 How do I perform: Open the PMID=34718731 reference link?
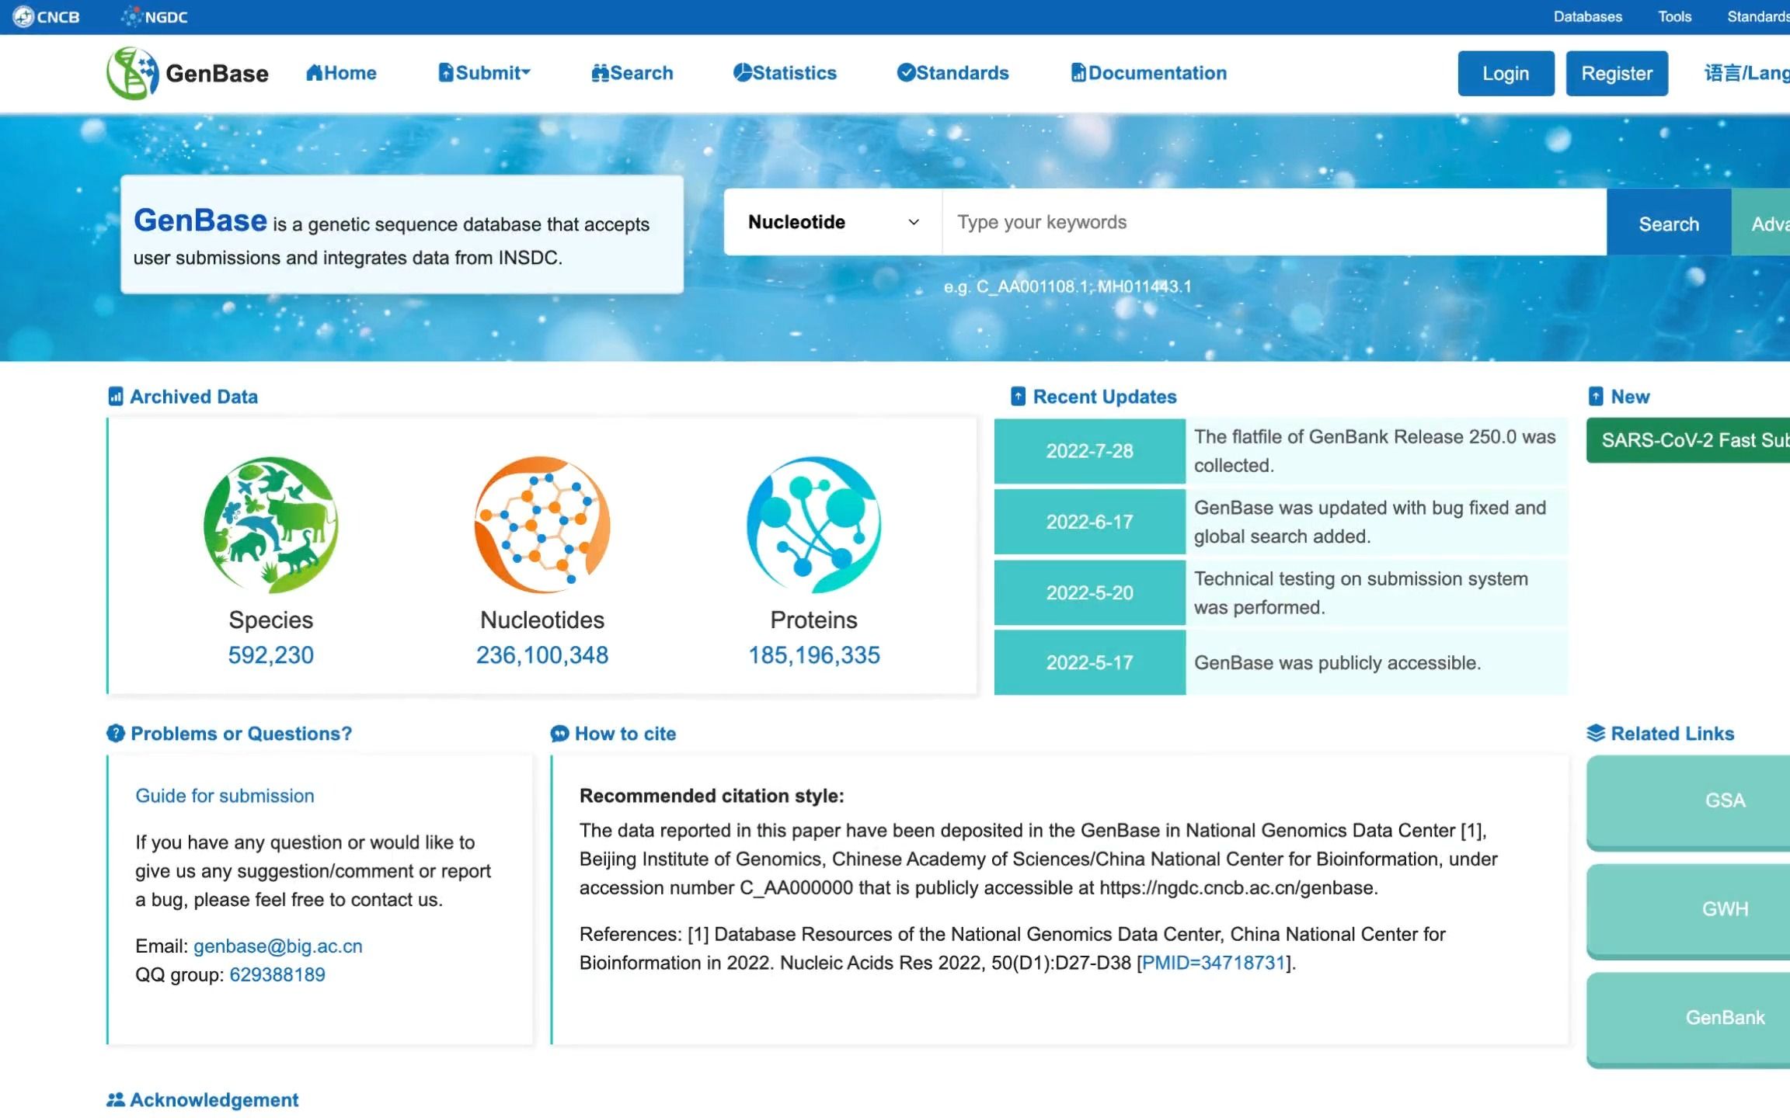click(1214, 963)
